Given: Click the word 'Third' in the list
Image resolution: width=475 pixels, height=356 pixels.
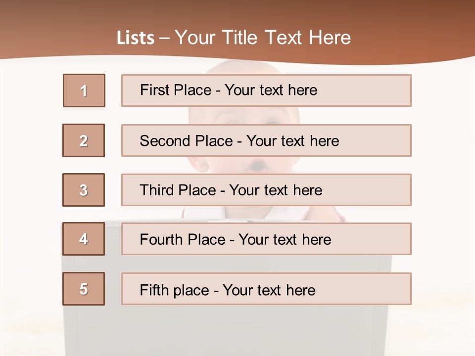Looking at the screenshot, I should 157,190.
